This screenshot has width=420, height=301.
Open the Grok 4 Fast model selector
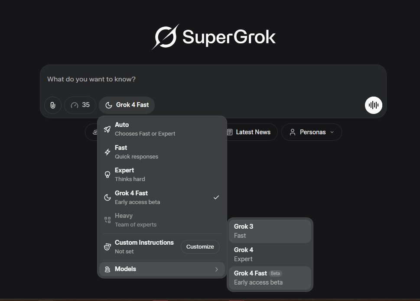(x=127, y=105)
